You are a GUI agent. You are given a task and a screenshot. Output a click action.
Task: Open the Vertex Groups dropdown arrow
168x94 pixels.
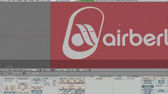coord(17,81)
